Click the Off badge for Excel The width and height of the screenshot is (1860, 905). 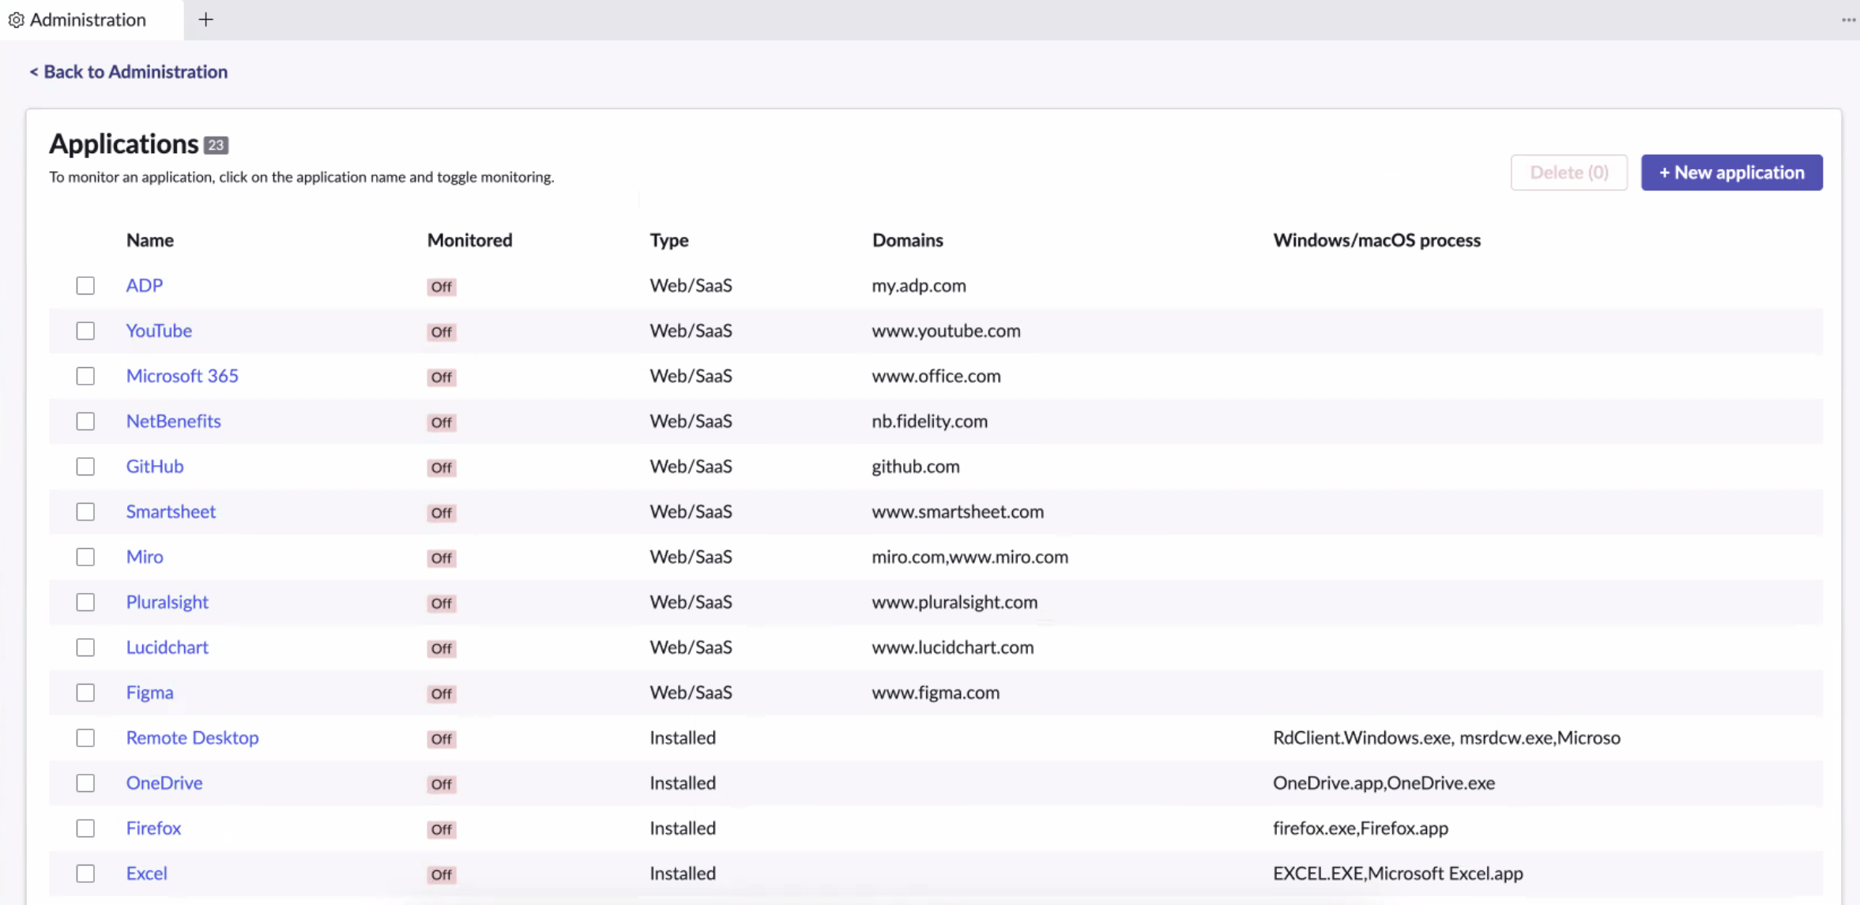[442, 874]
